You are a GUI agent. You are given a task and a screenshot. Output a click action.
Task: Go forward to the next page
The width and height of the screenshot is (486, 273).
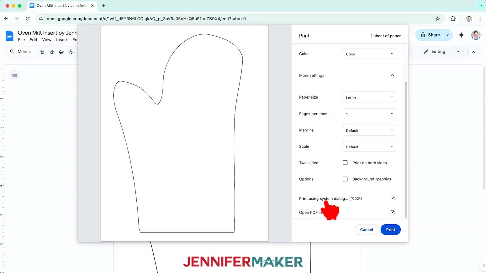[x=17, y=19]
